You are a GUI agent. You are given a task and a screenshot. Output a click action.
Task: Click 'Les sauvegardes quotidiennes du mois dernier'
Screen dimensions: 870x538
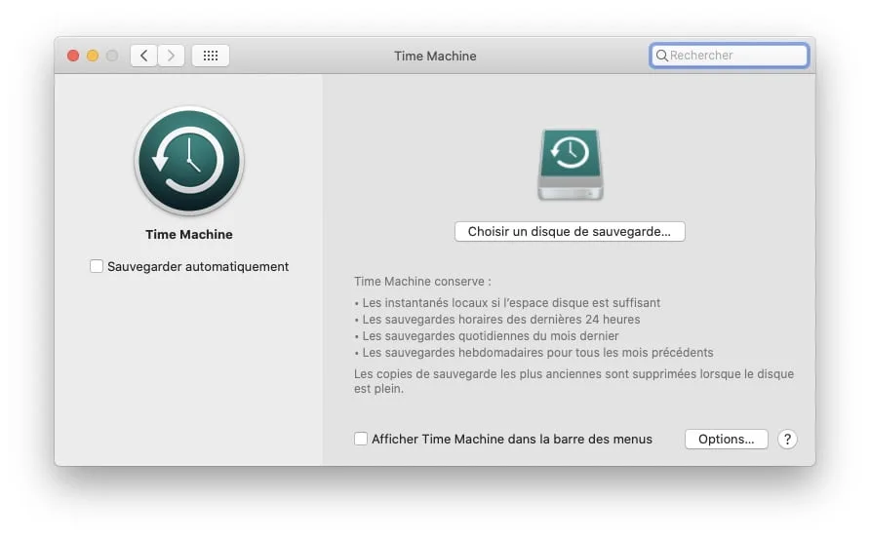487,336
